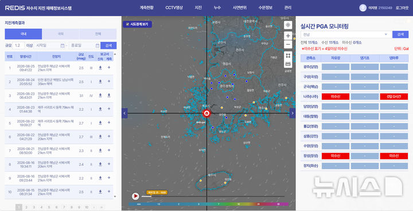Collapse the right panel with map arrow
Viewport: 413px width, 211px height.
pos(293,114)
